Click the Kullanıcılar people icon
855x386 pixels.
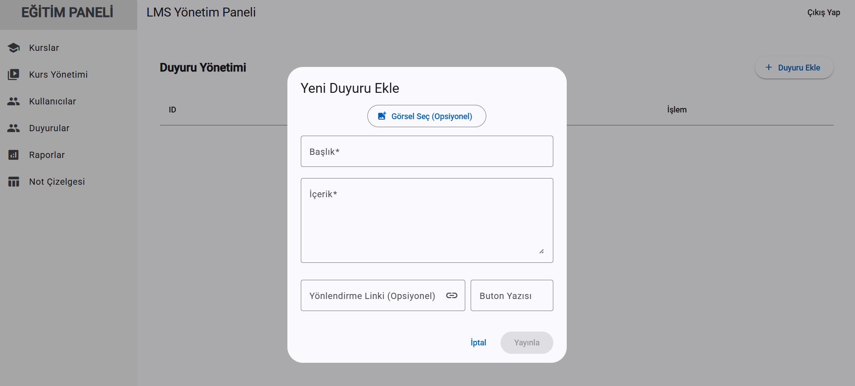[14, 101]
